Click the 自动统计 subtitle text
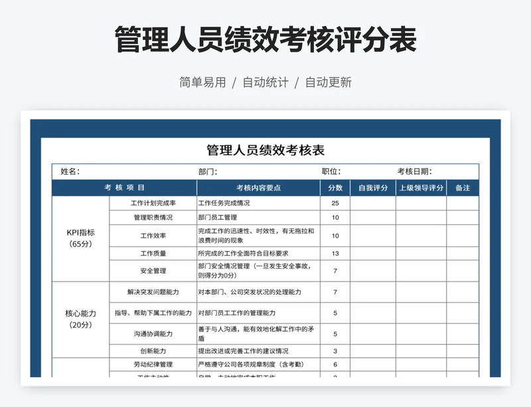This screenshot has height=407, width=531. pos(265,82)
